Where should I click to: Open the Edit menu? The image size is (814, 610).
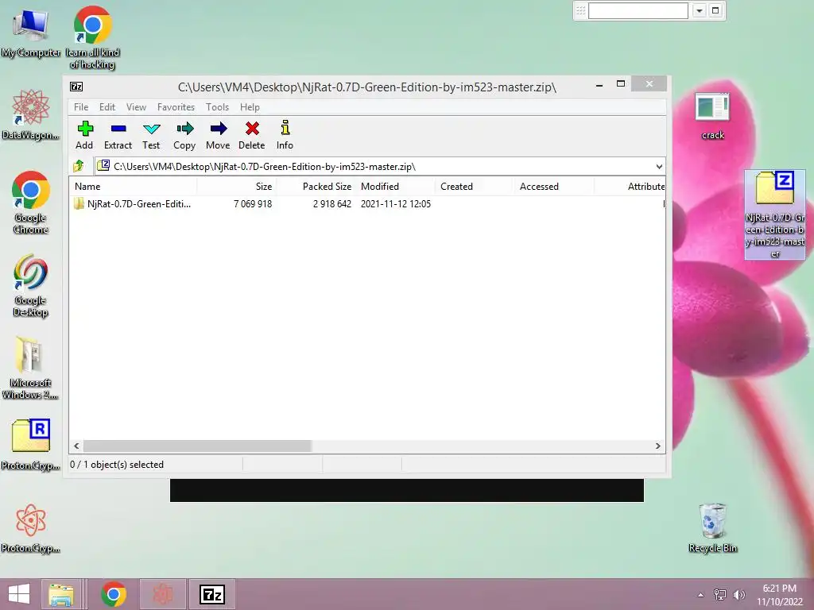pyautogui.click(x=107, y=107)
